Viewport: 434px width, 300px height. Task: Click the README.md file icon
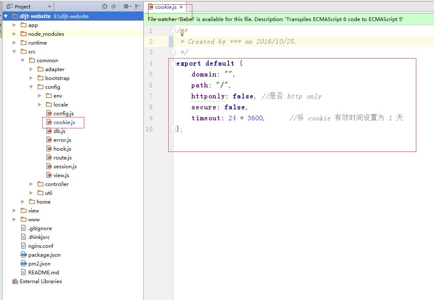[x=24, y=272]
